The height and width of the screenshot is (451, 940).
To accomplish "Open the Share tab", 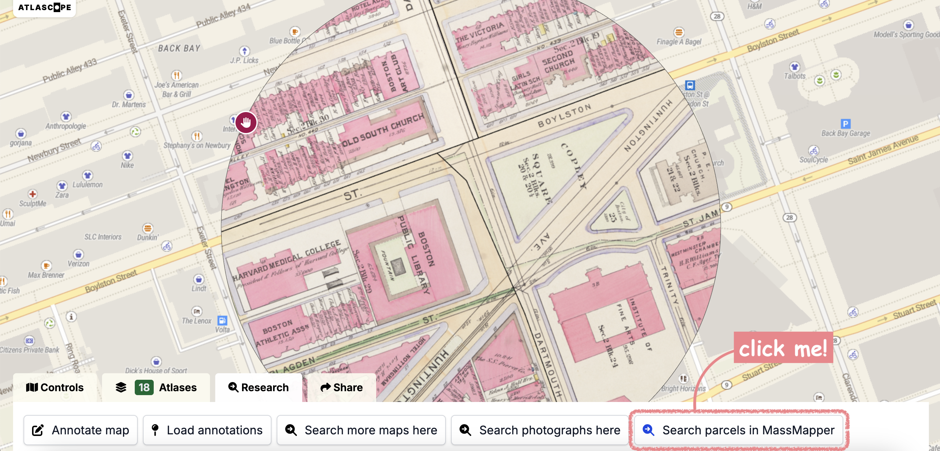I will pos(341,387).
